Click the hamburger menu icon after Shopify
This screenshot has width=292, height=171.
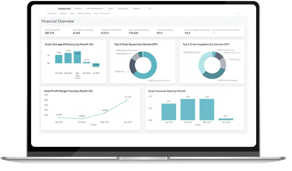click(x=150, y=8)
